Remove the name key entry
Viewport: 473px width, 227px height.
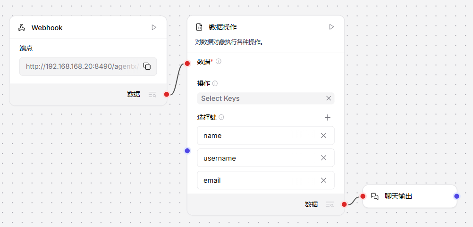[x=323, y=136]
